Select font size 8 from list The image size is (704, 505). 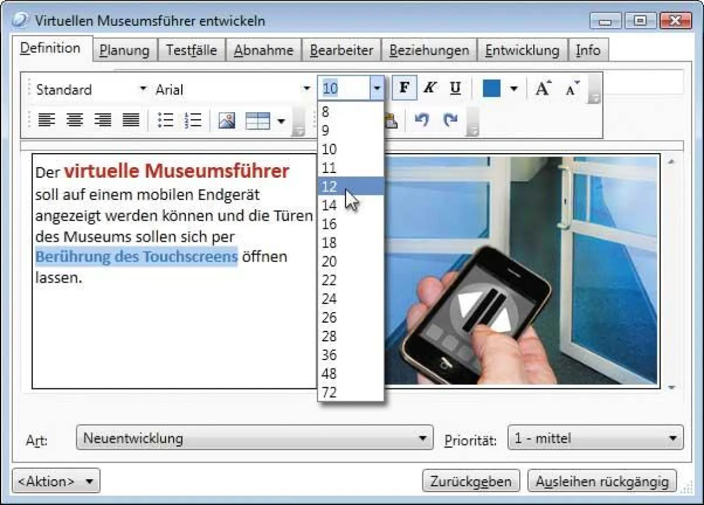click(x=351, y=112)
